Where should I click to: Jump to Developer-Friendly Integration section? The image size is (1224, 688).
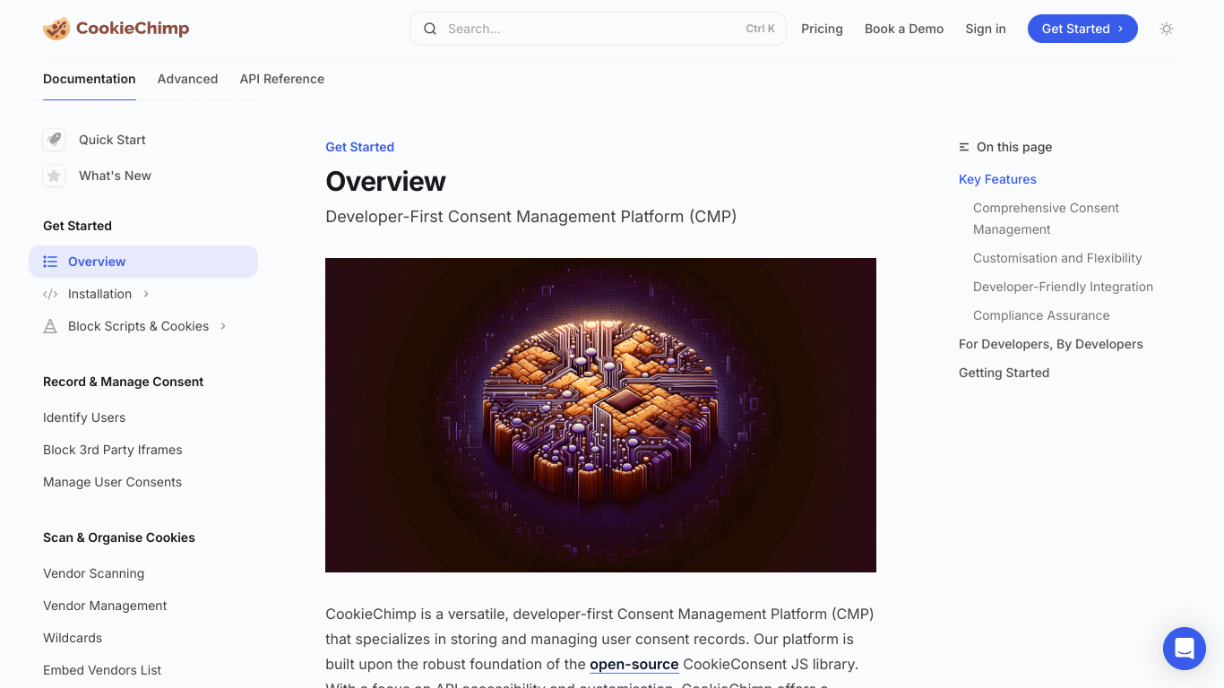1063,287
